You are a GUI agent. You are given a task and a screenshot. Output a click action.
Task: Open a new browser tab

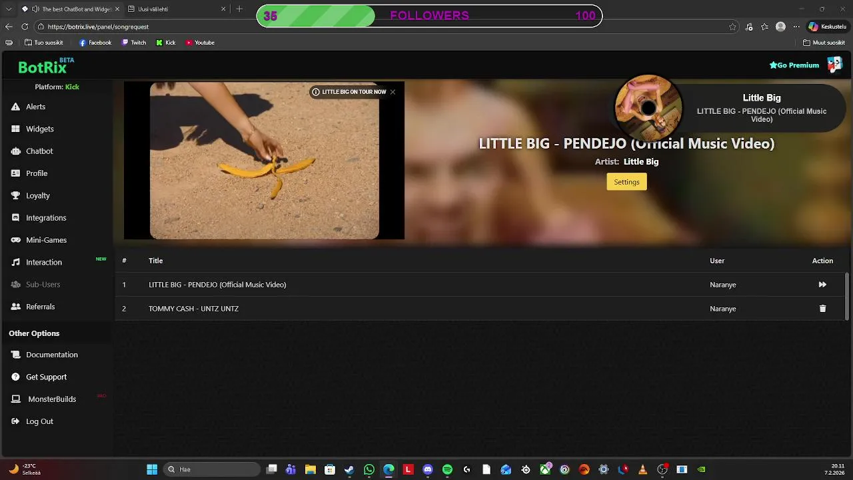tap(240, 9)
